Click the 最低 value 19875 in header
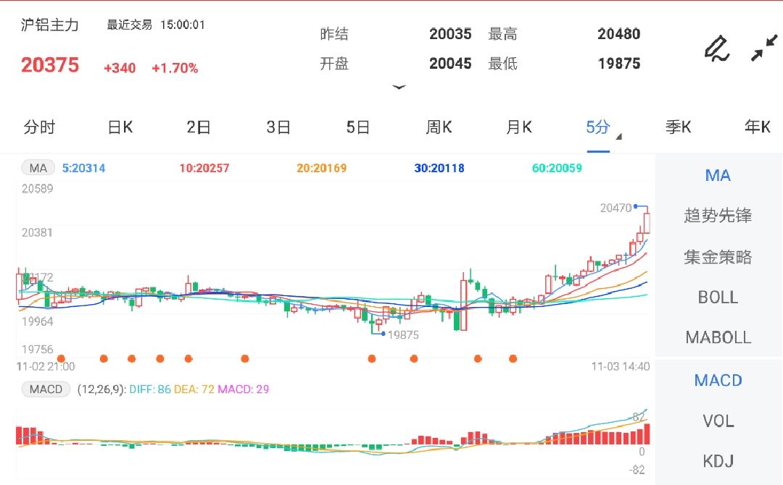 (x=619, y=63)
